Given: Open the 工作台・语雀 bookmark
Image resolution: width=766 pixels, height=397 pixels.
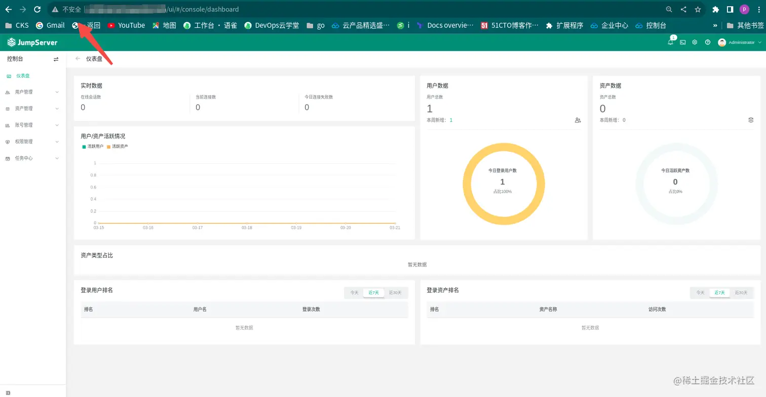Looking at the screenshot, I should pyautogui.click(x=210, y=25).
